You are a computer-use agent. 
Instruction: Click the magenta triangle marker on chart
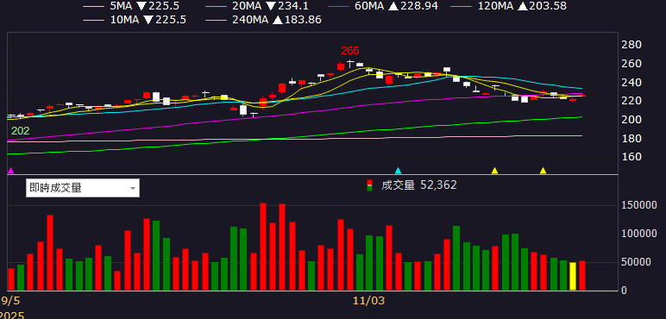click(11, 171)
